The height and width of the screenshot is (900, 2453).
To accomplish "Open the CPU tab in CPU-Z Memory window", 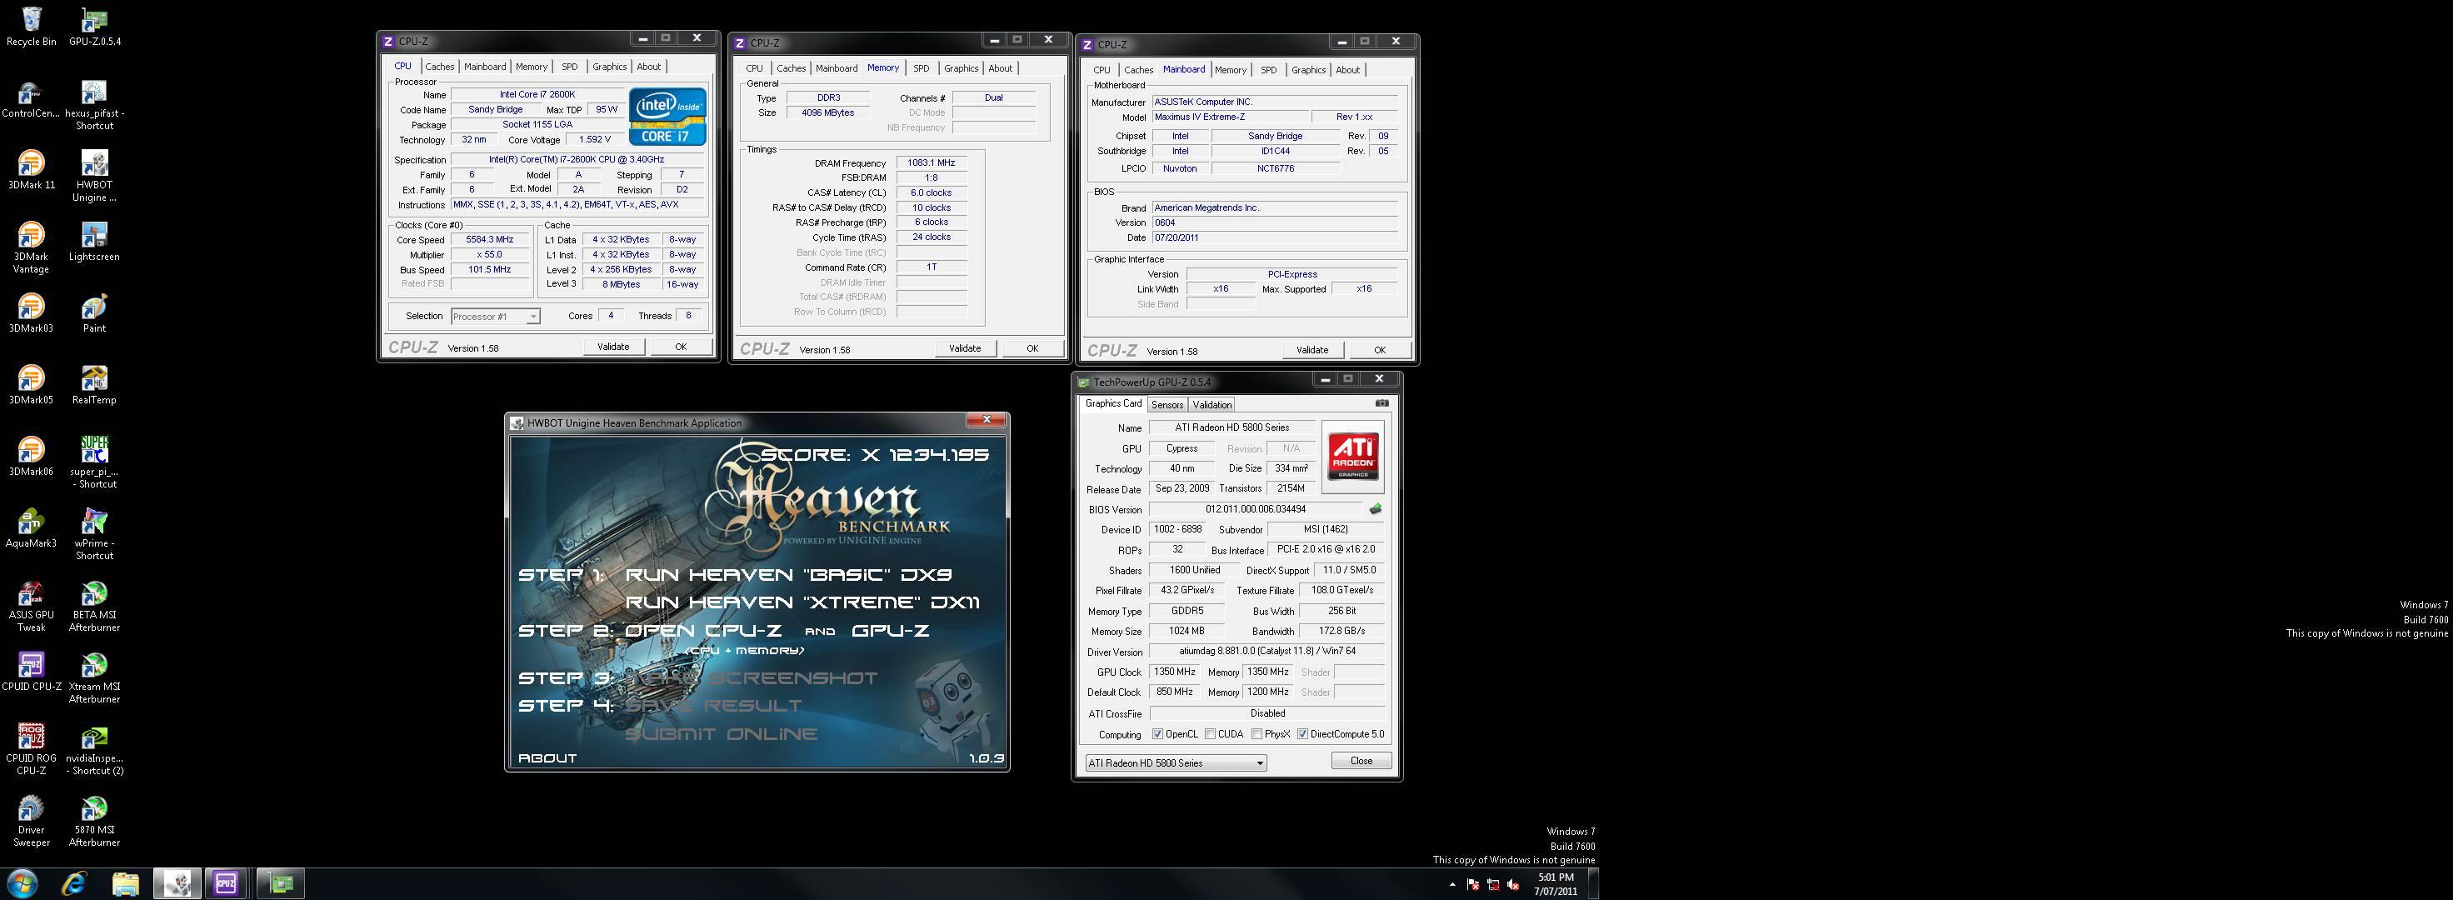I will click(x=754, y=68).
